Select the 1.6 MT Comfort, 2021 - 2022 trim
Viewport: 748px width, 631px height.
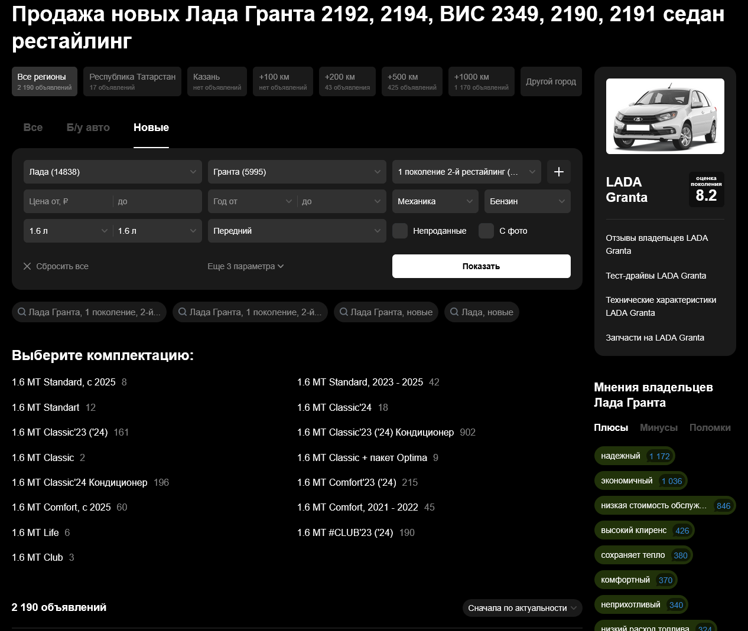[357, 507]
